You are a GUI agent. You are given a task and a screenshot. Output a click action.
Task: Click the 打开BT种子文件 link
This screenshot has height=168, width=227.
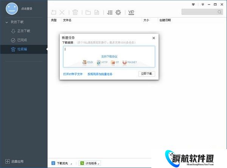73,74
